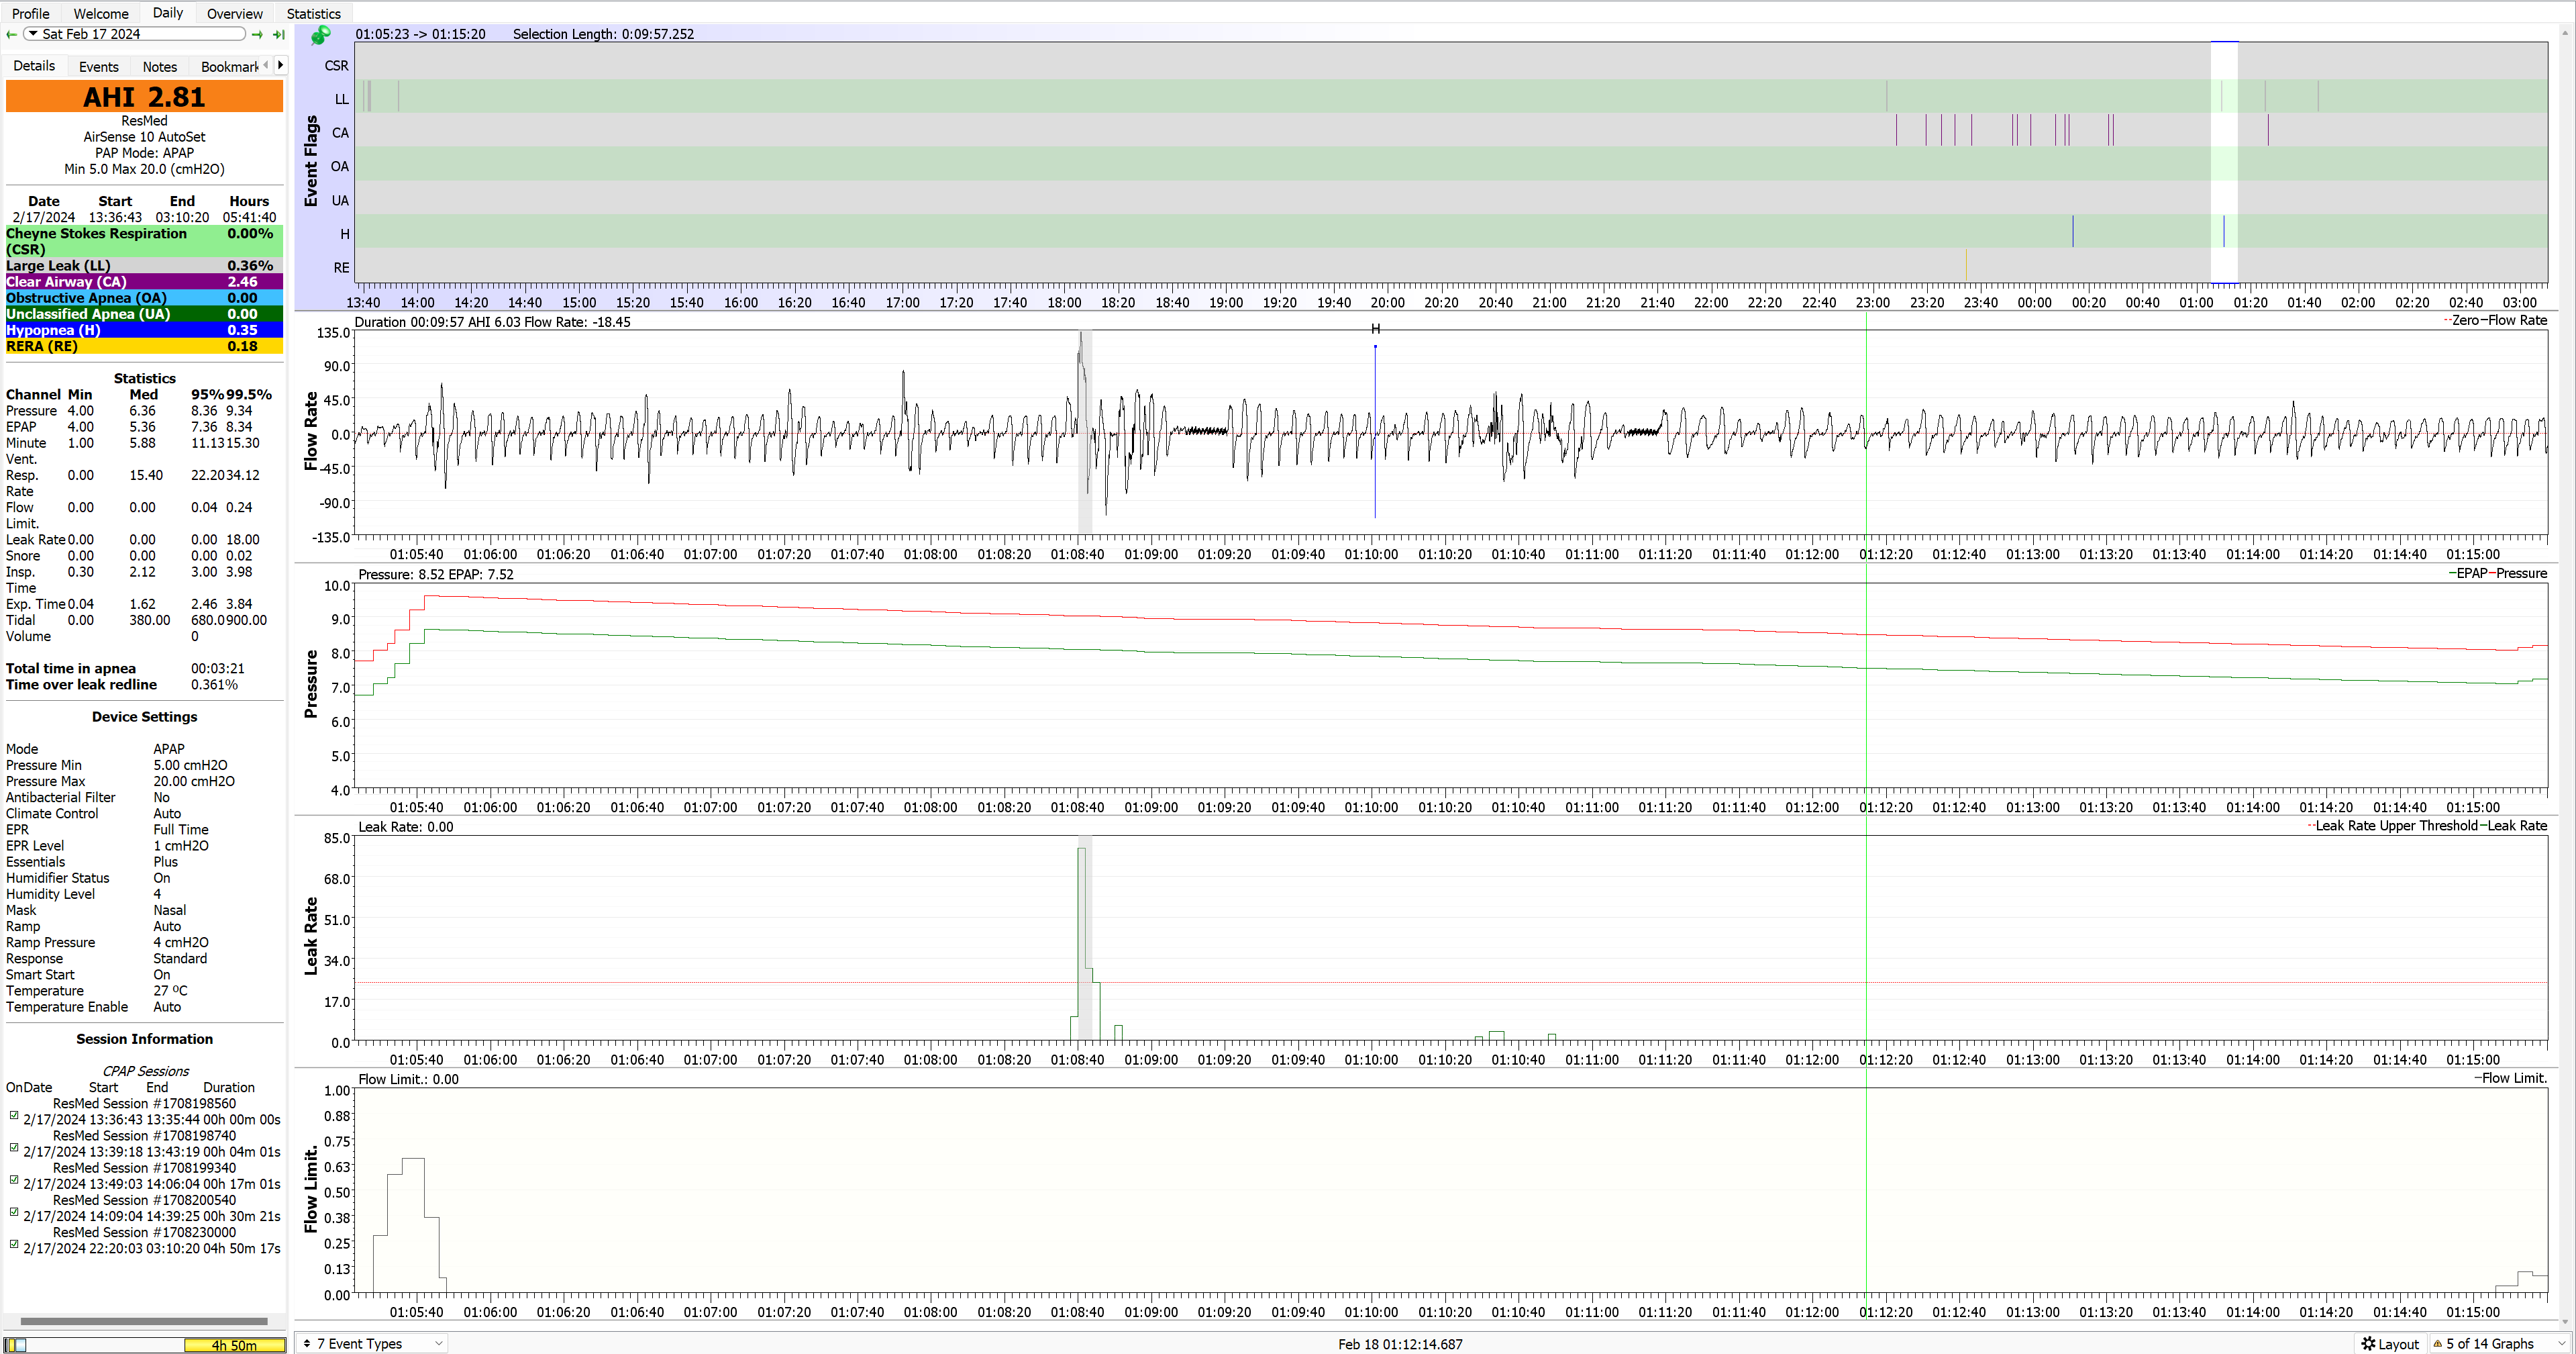Click the Events tab in top panel
This screenshot has height=1354, width=2576.
(x=97, y=66)
